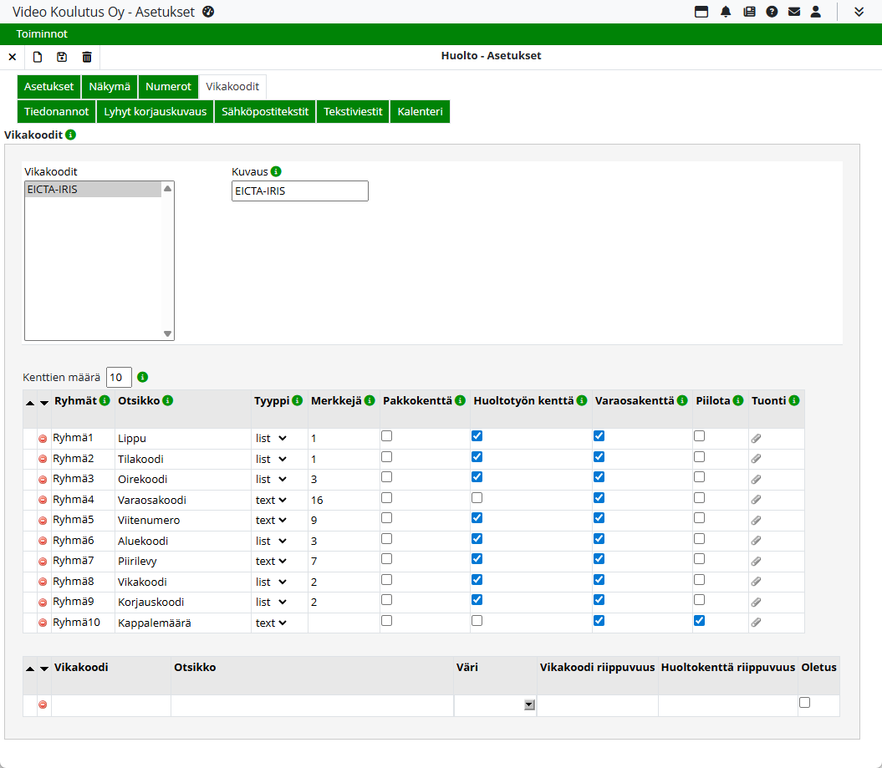Open the Sähköpostitekstit tab
This screenshot has width=882, height=768.
tap(265, 112)
